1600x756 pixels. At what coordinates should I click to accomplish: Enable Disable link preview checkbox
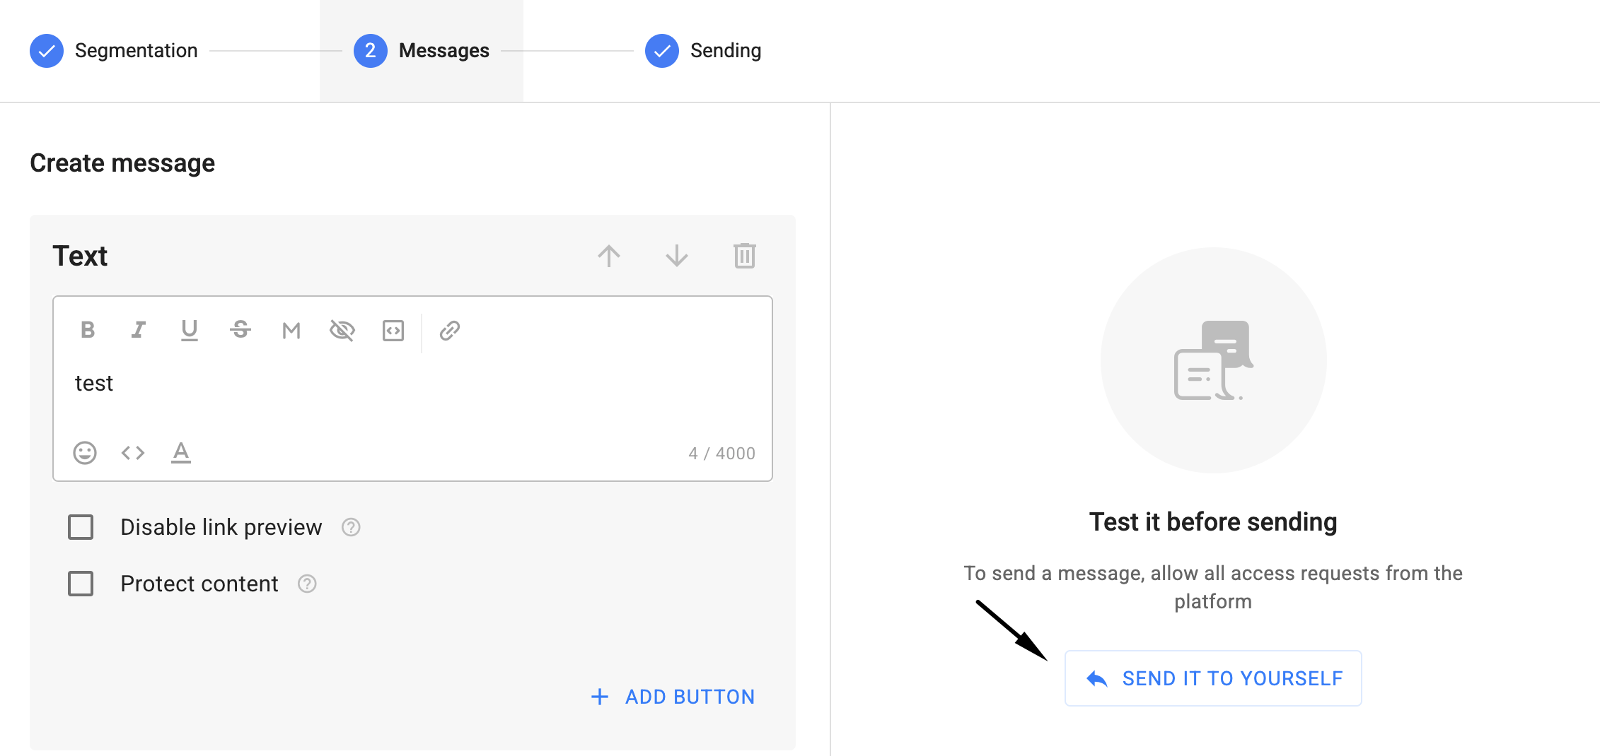(81, 527)
